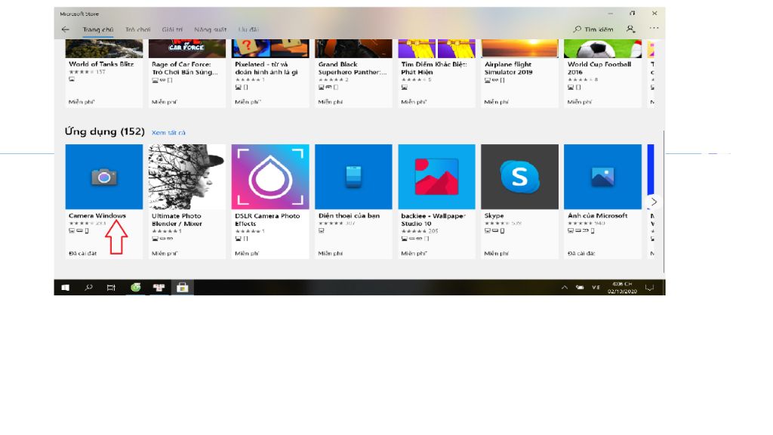This screenshot has width=773, height=435.
Task: Switch to the Ưu đãi tab
Action: pos(248,29)
